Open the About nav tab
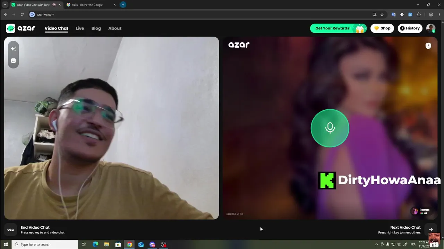The height and width of the screenshot is (249, 444). click(115, 28)
